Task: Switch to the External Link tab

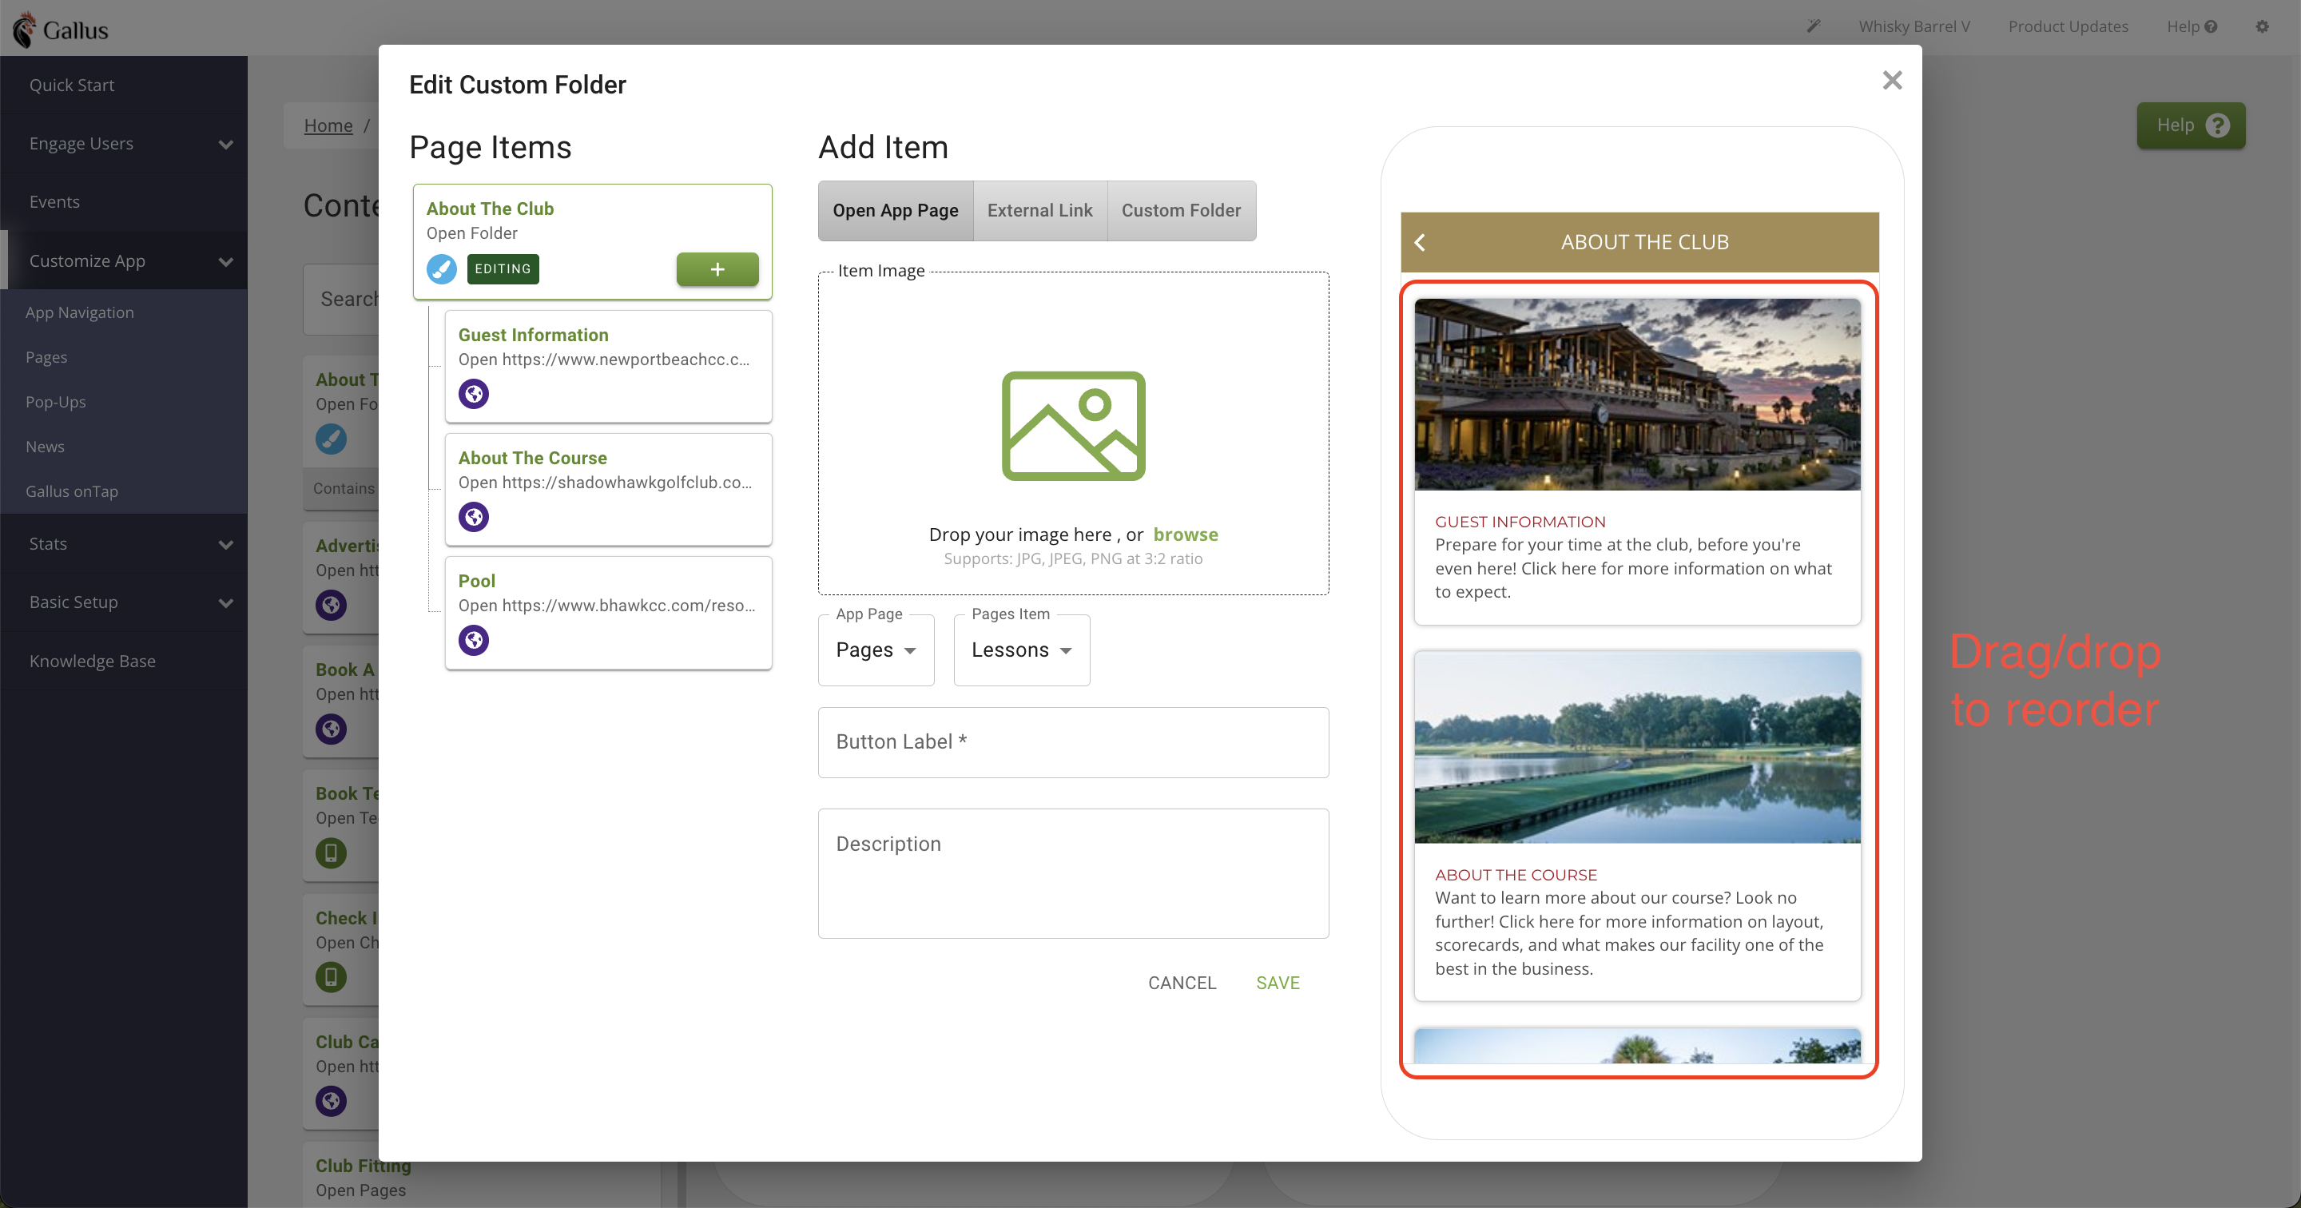Action: coord(1039,211)
